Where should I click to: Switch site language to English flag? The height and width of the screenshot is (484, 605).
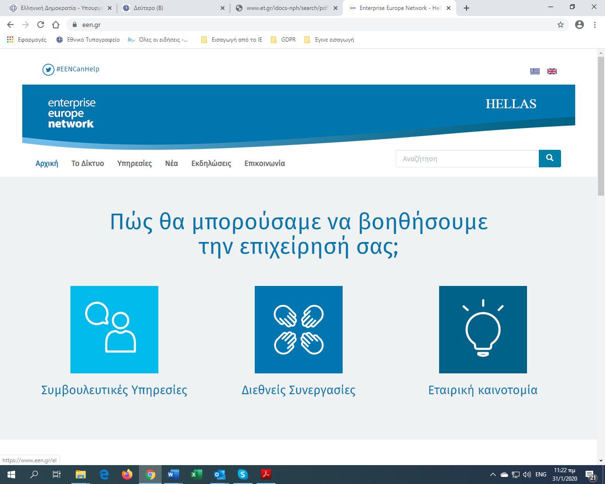[552, 71]
